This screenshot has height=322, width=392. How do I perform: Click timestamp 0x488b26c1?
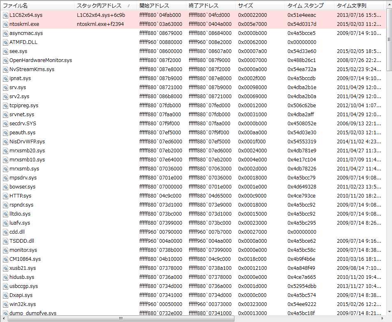click(302, 60)
